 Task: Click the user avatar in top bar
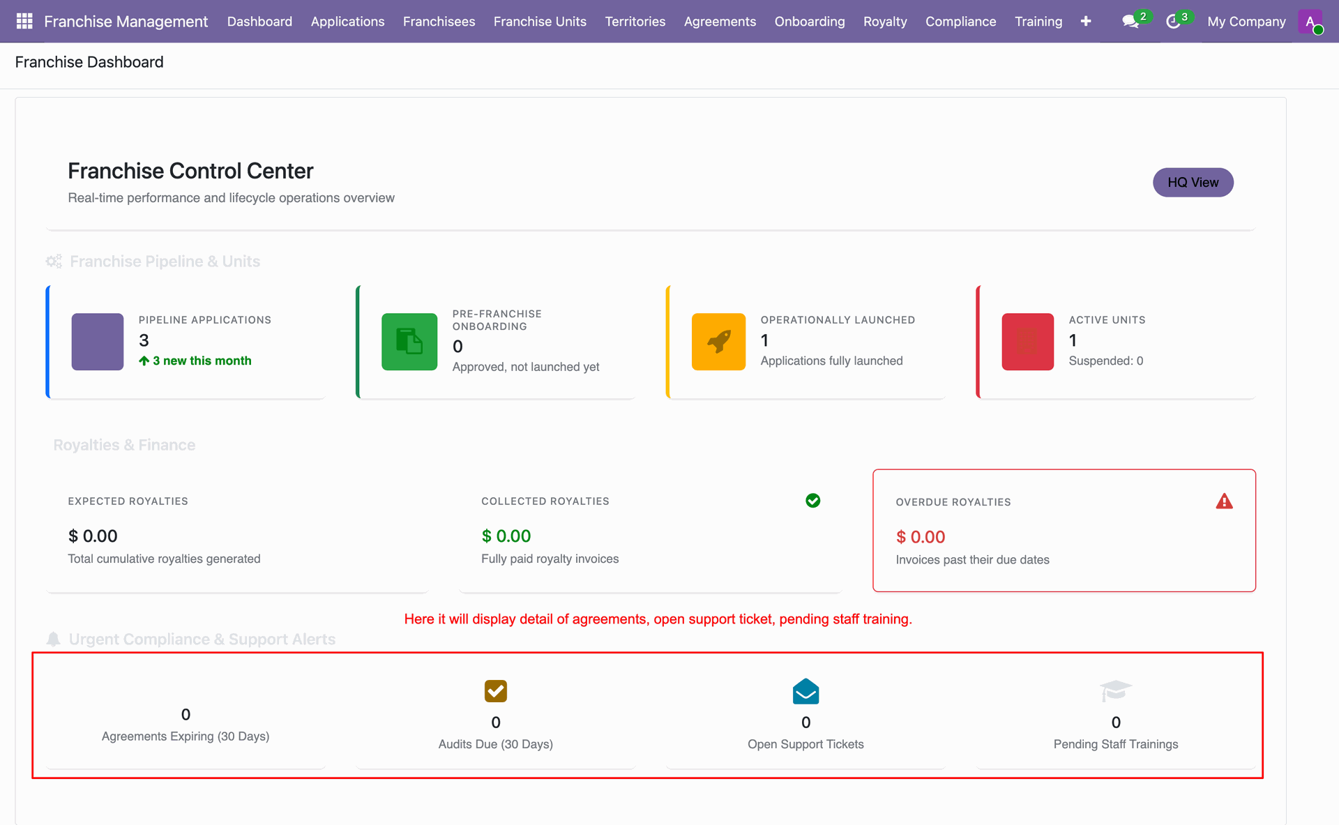click(1310, 22)
